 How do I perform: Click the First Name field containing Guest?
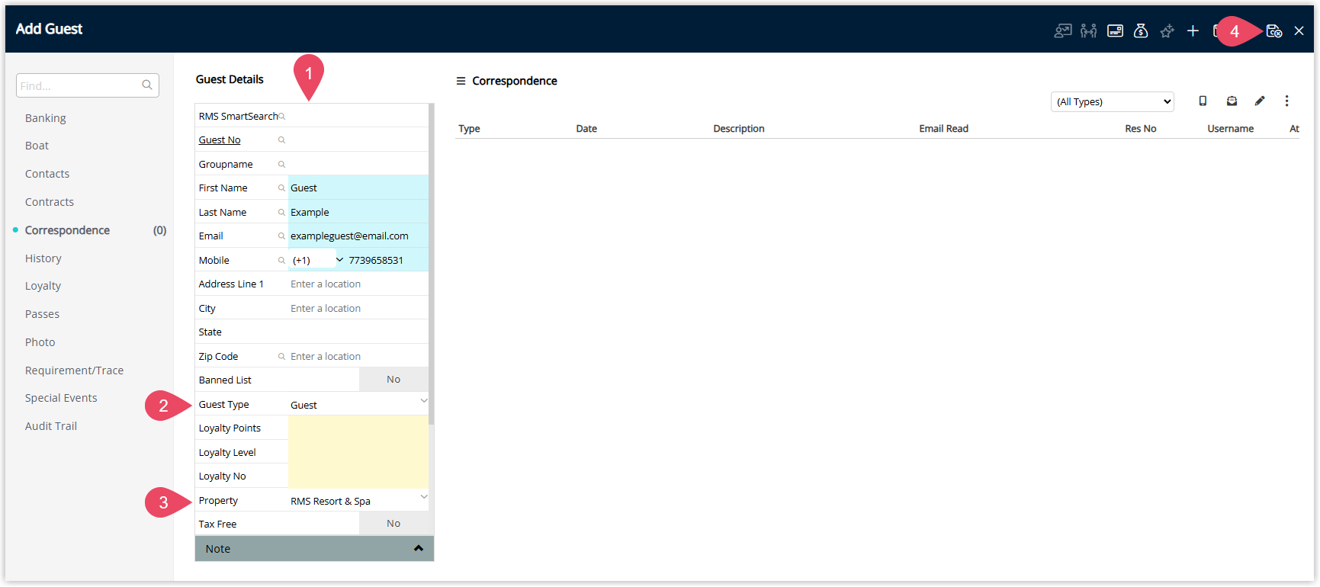click(x=358, y=188)
